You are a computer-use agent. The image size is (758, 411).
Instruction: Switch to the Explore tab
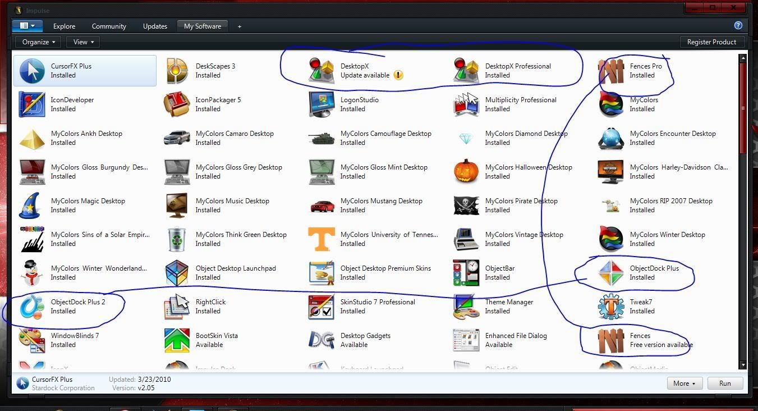[x=64, y=26]
